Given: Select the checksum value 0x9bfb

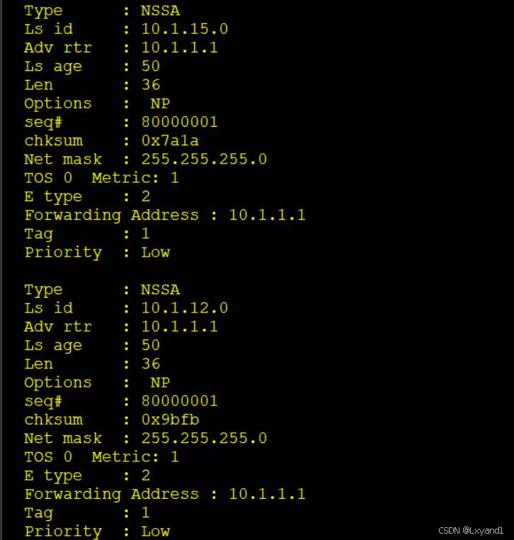Looking at the screenshot, I should (170, 420).
